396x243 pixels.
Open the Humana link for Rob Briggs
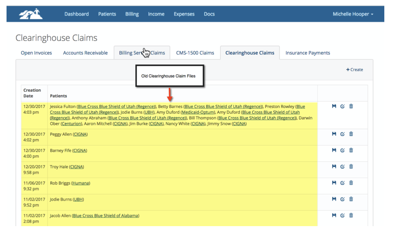coord(80,183)
